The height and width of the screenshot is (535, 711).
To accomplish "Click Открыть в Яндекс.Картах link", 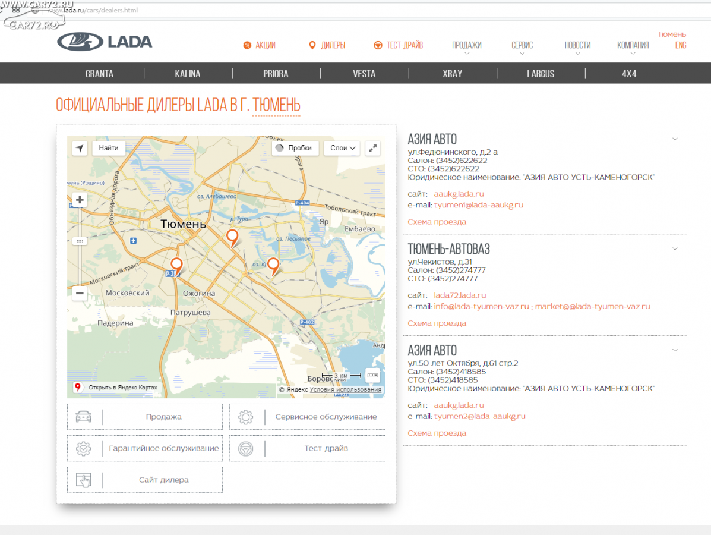I will coord(123,387).
